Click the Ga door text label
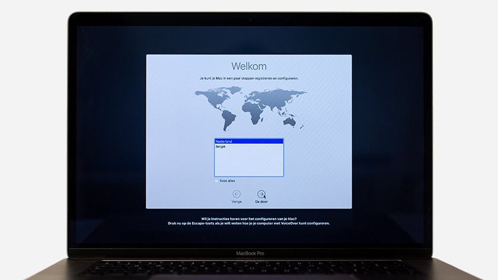This screenshot has width=498, height=280. click(x=261, y=202)
